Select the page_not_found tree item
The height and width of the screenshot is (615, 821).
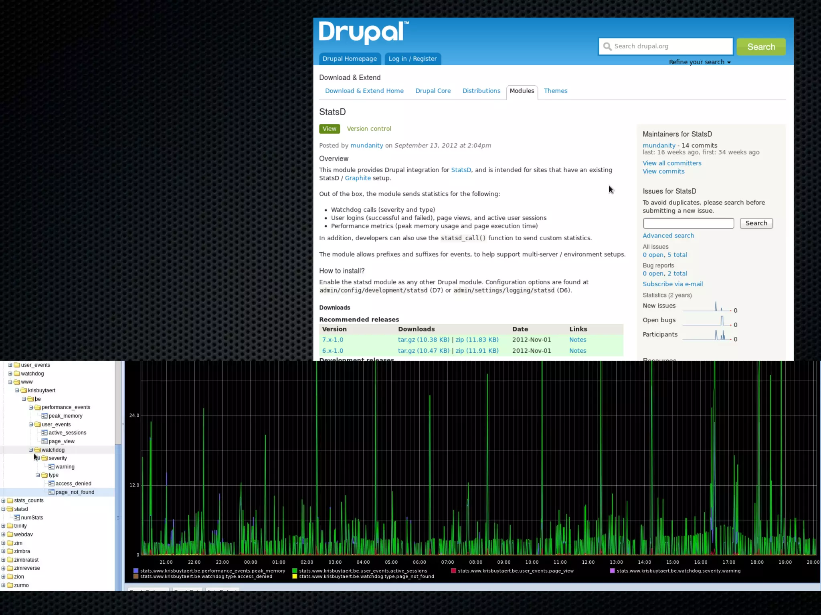click(75, 492)
